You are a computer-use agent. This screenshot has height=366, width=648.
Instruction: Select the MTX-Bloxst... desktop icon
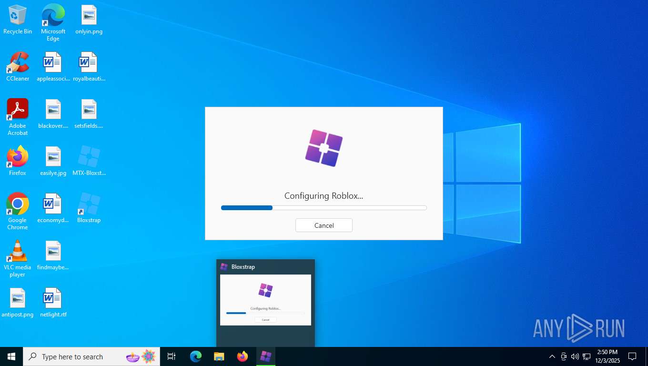89,161
